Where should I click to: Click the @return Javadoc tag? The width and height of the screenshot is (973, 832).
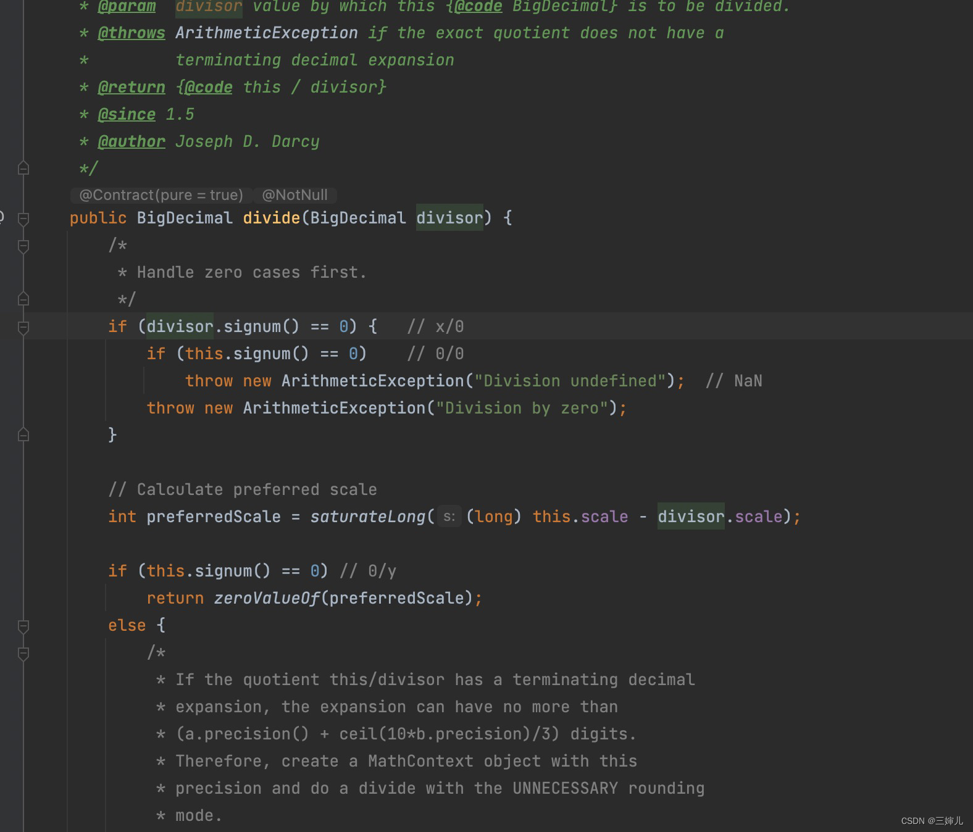(x=132, y=88)
